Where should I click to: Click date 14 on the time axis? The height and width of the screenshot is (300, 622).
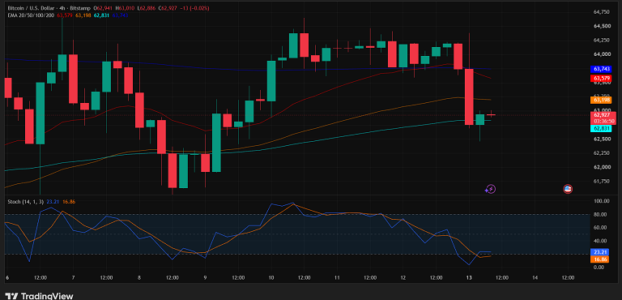tap(535, 277)
